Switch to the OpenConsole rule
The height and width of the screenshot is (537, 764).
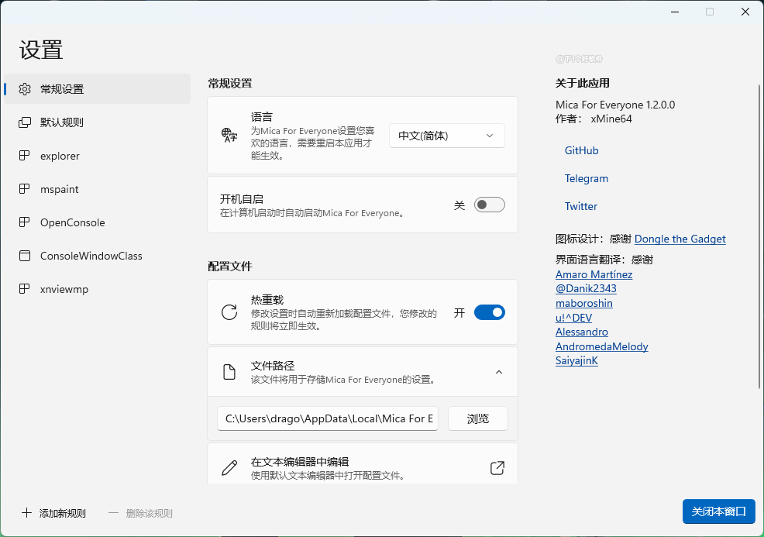point(72,222)
